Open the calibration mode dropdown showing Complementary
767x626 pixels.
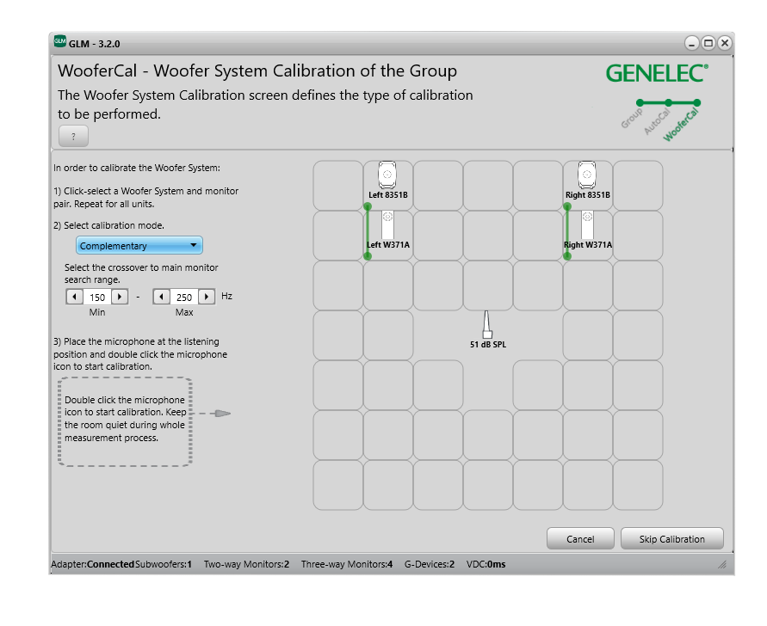click(x=139, y=245)
